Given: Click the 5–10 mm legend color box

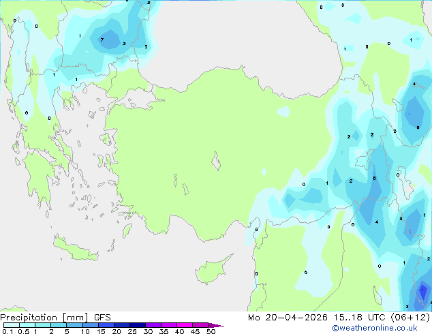Looking at the screenshot, I should pos(74,325).
